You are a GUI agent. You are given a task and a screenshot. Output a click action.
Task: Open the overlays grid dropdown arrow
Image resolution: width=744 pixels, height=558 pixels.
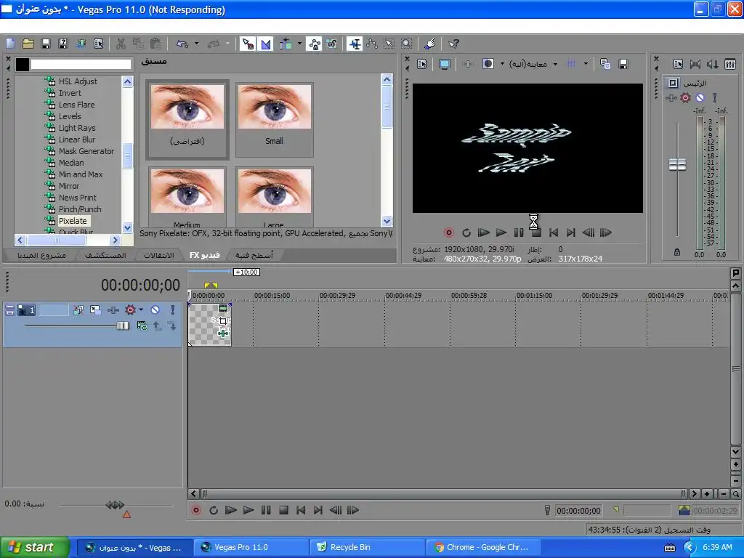[x=586, y=64]
